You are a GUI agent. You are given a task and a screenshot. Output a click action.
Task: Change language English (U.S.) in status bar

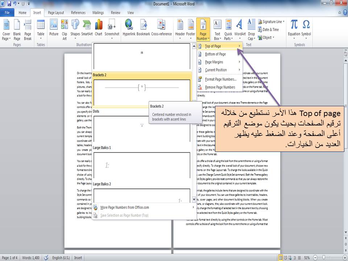[x=61, y=258]
